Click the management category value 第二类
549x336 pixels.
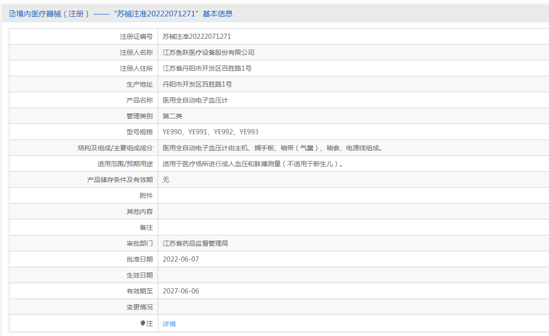click(x=172, y=116)
